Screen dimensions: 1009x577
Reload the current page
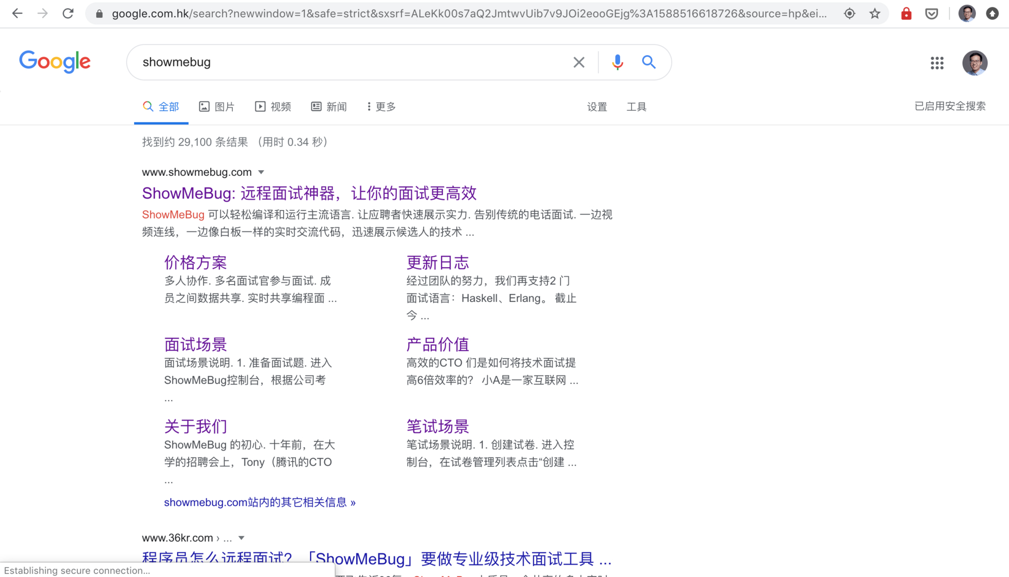click(x=68, y=14)
